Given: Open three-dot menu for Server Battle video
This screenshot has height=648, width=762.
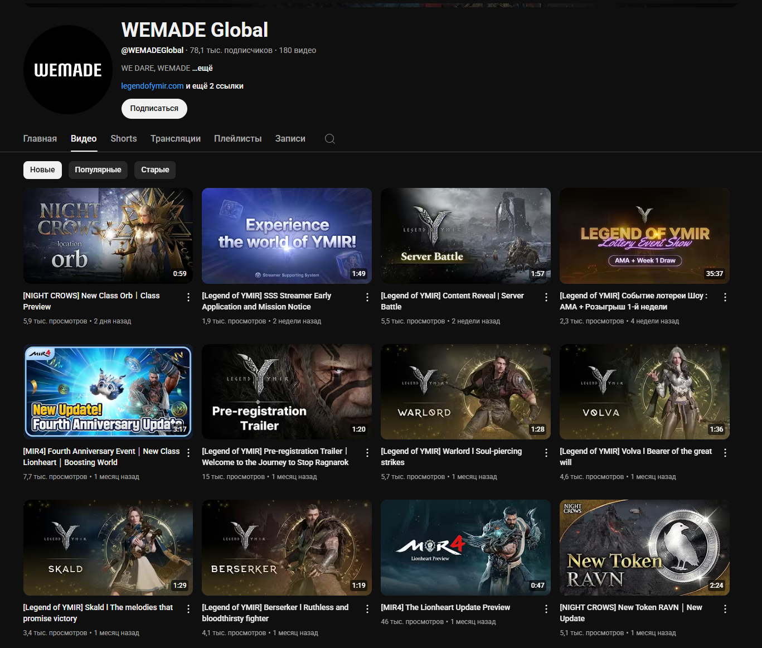Looking at the screenshot, I should [546, 297].
